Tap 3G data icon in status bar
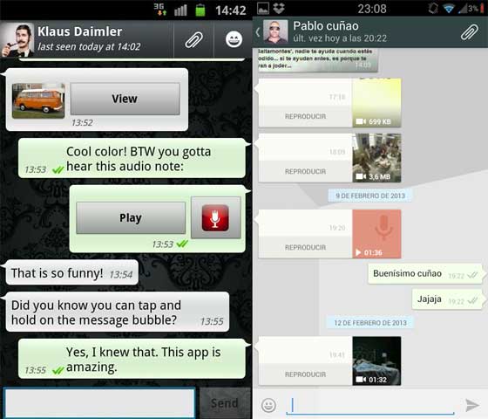This screenshot has height=419, width=488. point(160,10)
